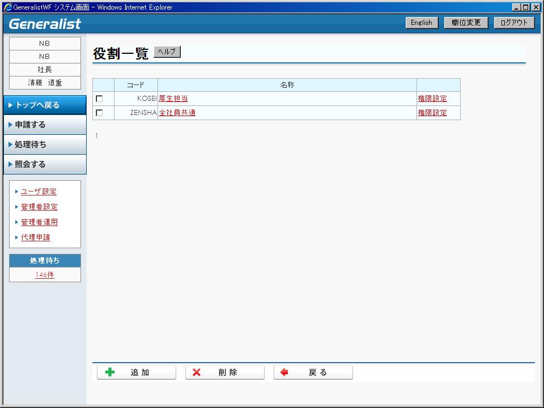Open the 代理申請 link

[36, 237]
